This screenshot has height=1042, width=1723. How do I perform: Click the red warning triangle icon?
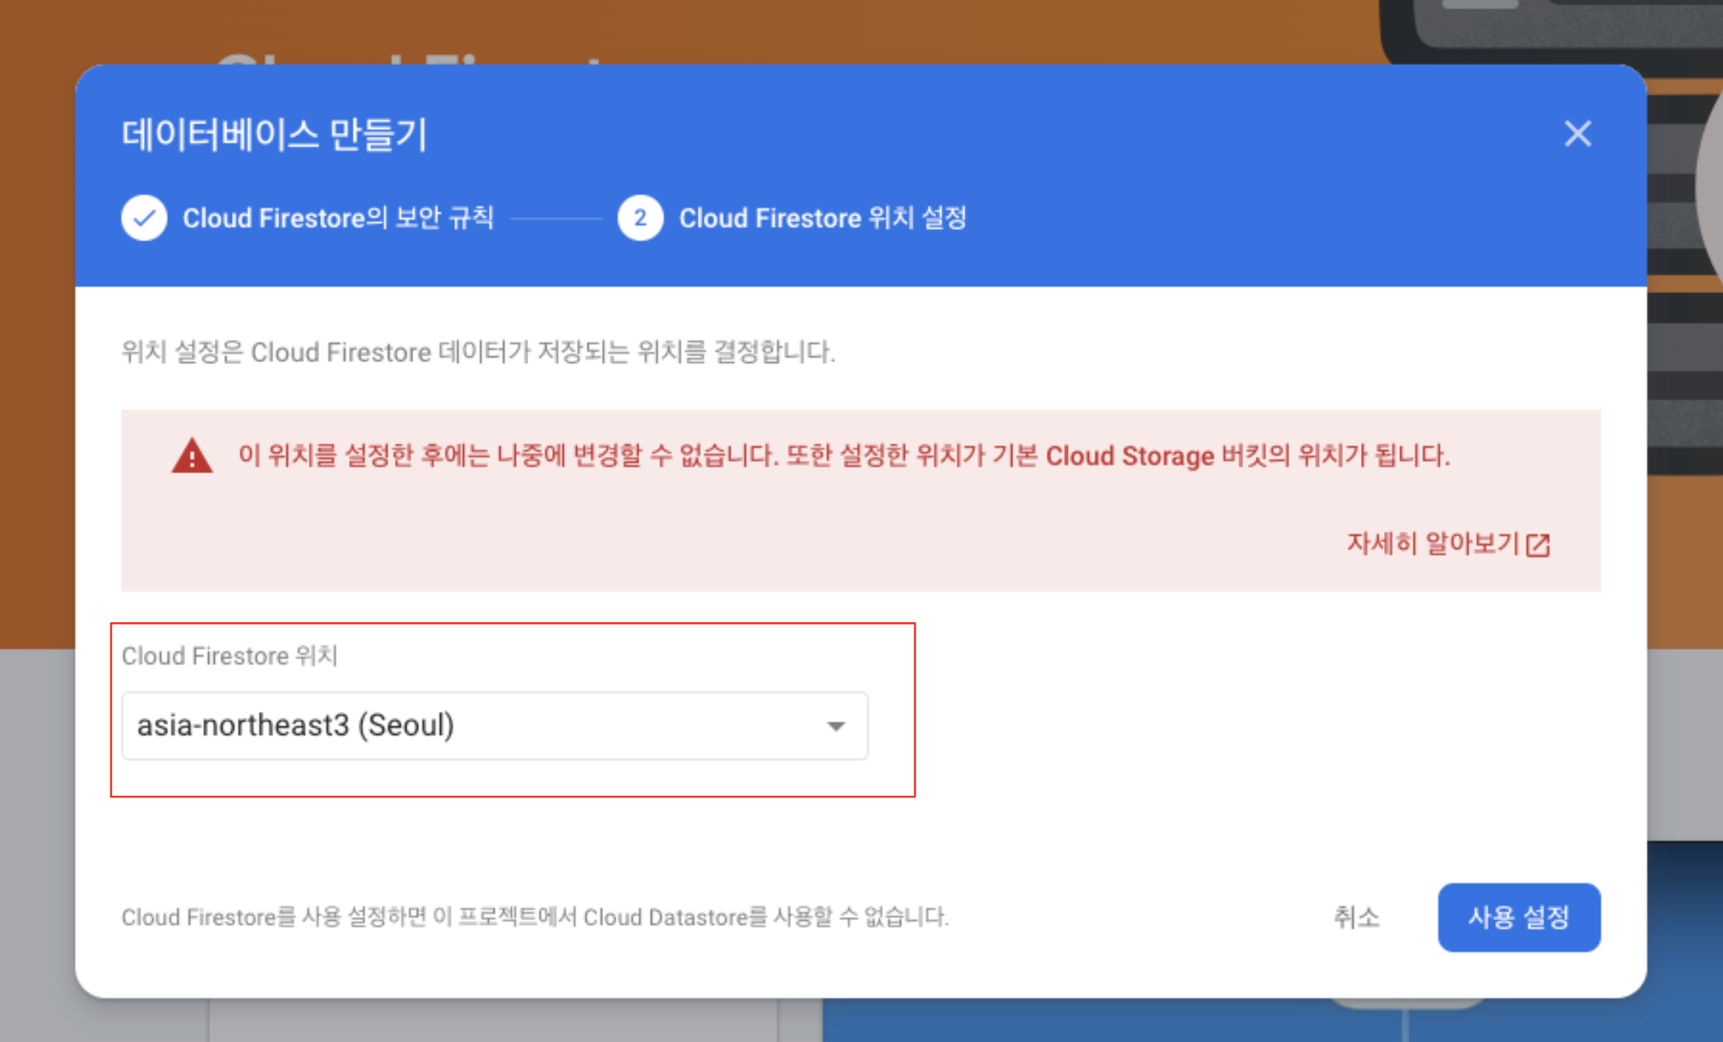pyautogui.click(x=192, y=456)
